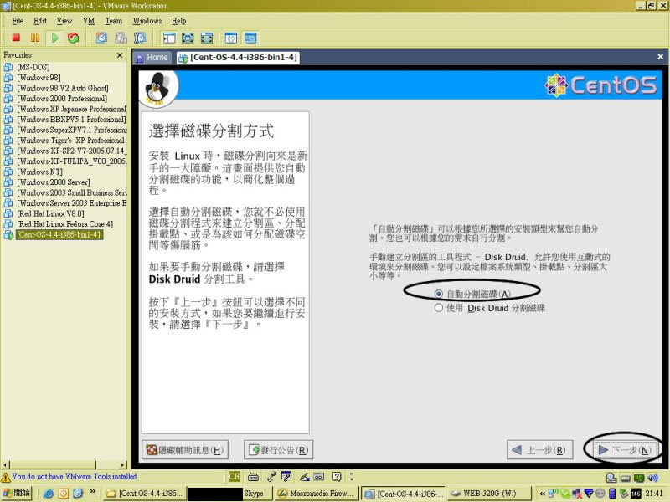Close the Favorites panel with X

pyautogui.click(x=120, y=55)
